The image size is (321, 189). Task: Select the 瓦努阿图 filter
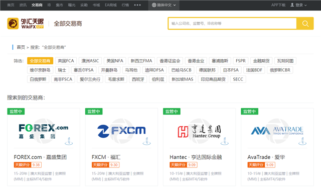point(285,61)
